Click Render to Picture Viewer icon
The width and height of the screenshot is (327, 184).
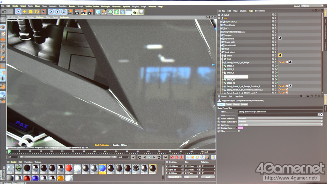tap(84, 12)
